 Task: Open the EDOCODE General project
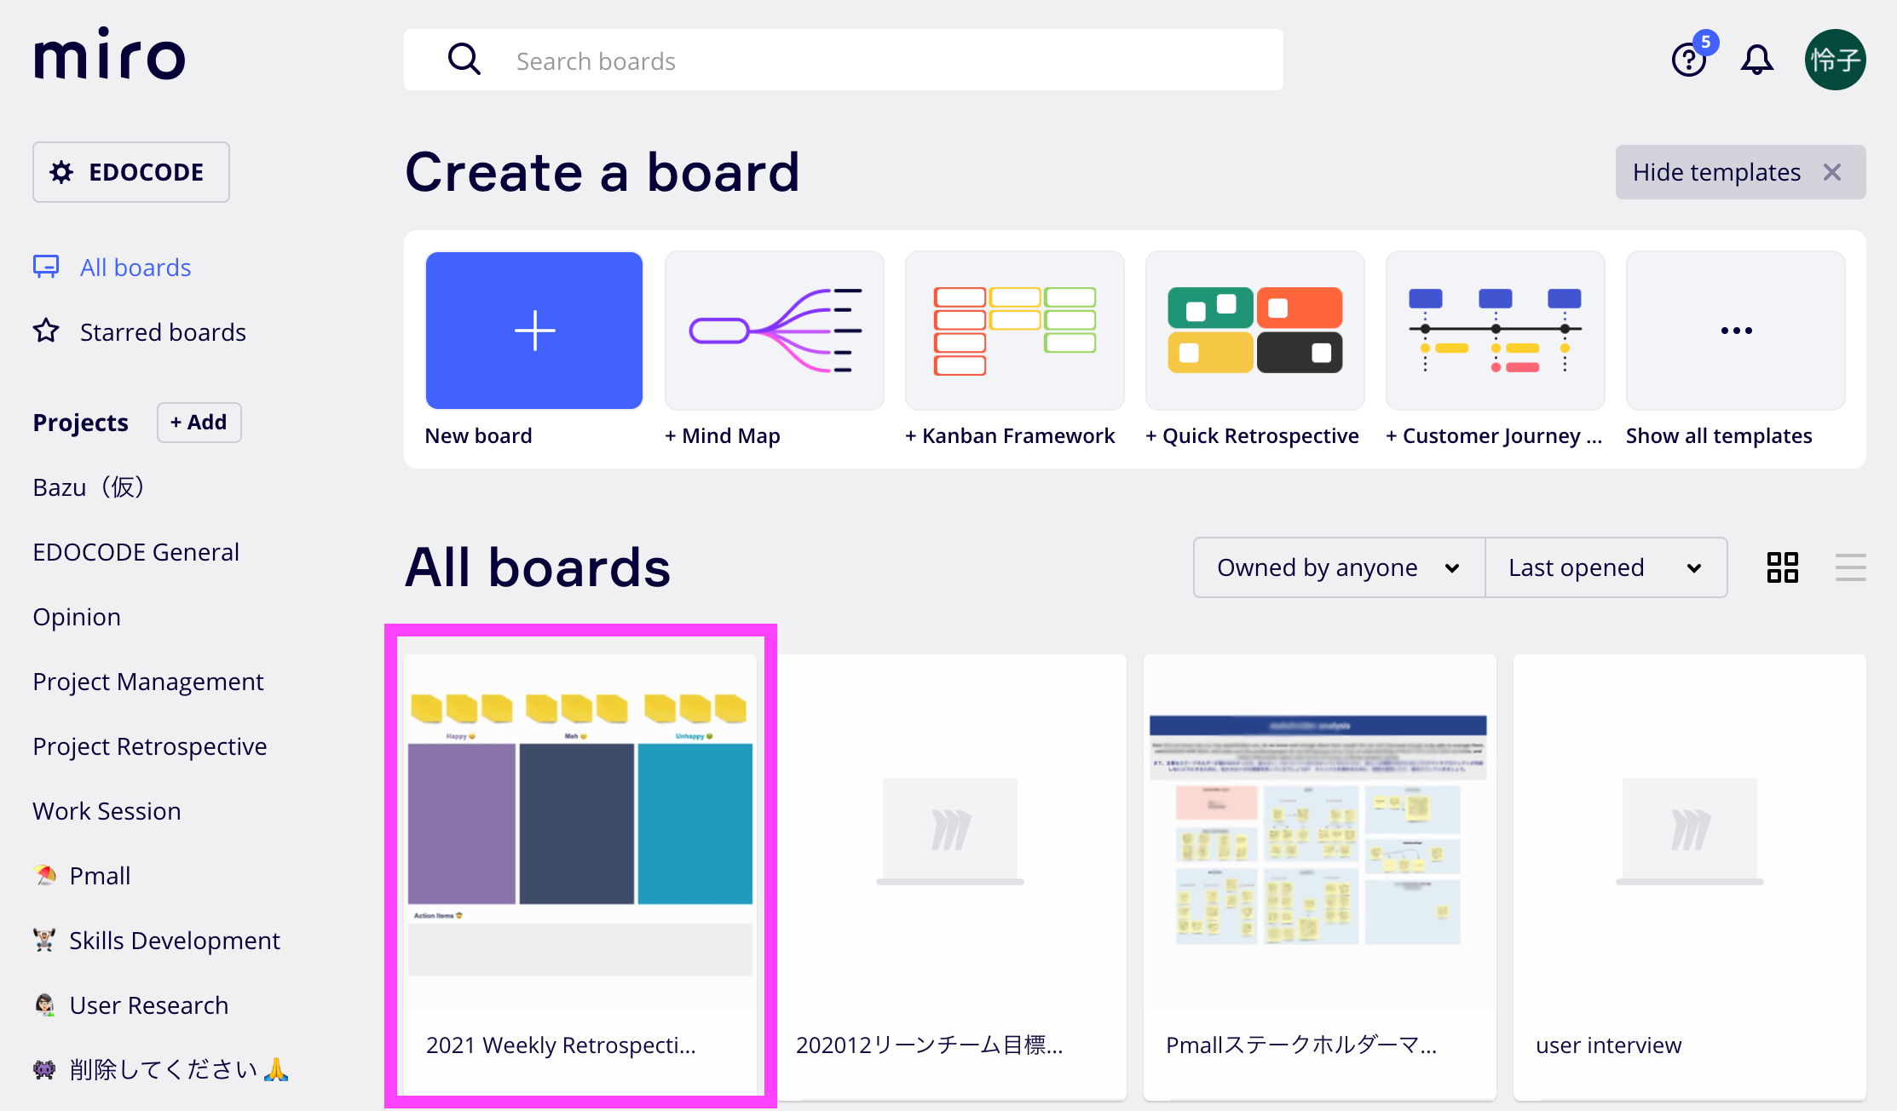pyautogui.click(x=135, y=552)
